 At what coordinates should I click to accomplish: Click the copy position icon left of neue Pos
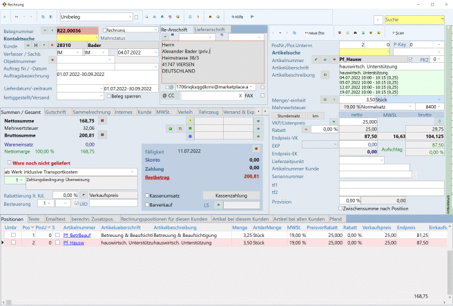294,33
